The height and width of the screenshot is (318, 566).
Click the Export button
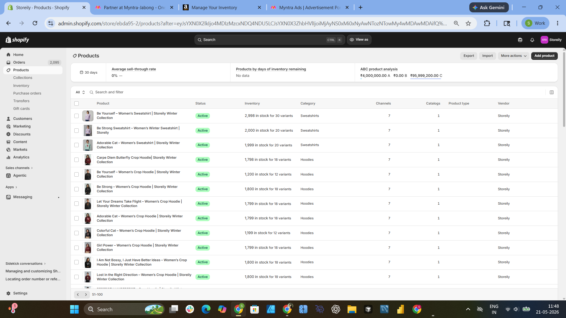[x=469, y=56]
